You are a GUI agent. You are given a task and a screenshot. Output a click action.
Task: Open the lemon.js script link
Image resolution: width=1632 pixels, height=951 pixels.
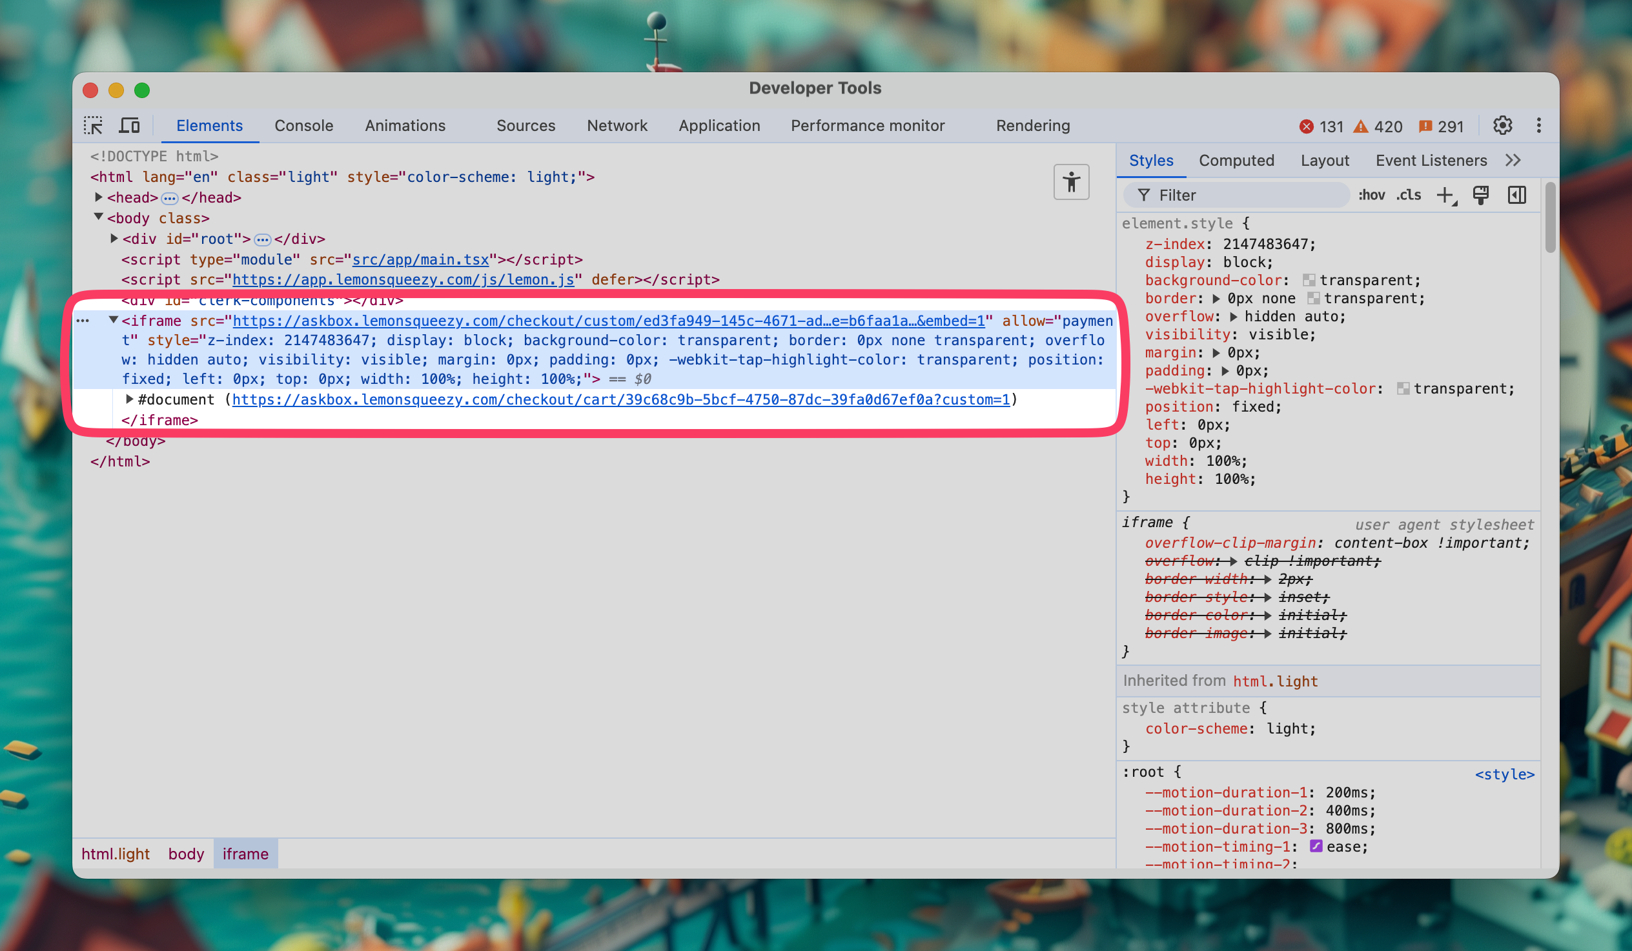pyautogui.click(x=403, y=279)
